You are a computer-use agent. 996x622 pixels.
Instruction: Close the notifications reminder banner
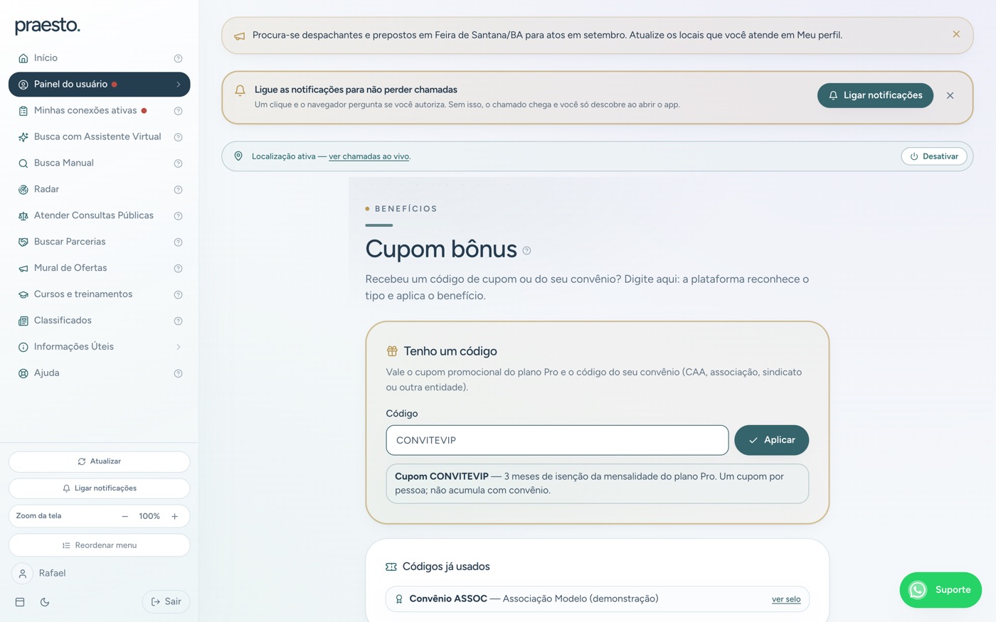pyautogui.click(x=950, y=95)
